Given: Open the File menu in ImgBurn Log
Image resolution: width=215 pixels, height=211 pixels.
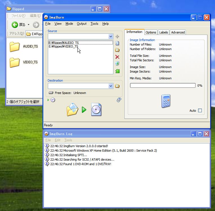Looking at the screenshot, I should (x=48, y=140).
